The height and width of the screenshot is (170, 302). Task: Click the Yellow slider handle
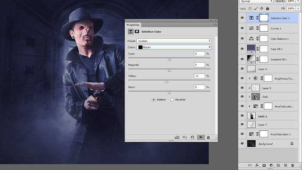[x=167, y=82]
